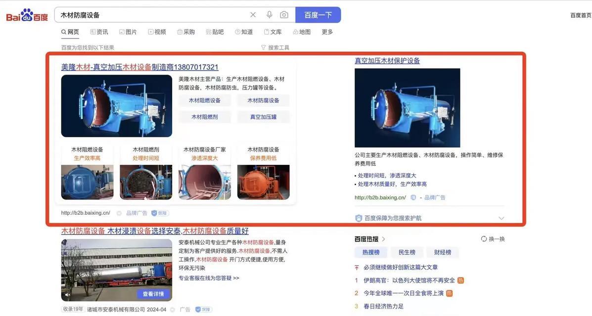Open the 木材阻燃设备 生产效率高 product card
This screenshot has width=592, height=316.
(87, 172)
